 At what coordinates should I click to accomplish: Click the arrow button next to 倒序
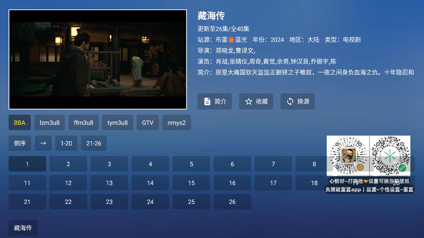click(x=43, y=143)
